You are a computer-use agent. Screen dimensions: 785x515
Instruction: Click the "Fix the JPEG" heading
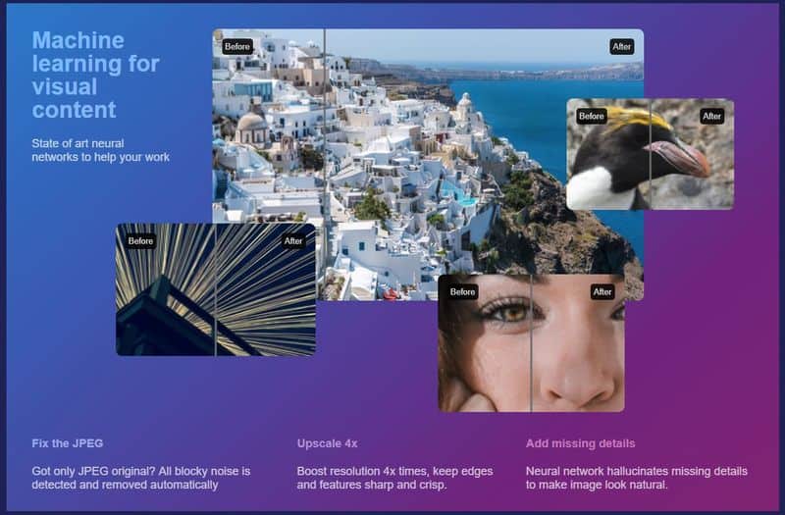67,443
